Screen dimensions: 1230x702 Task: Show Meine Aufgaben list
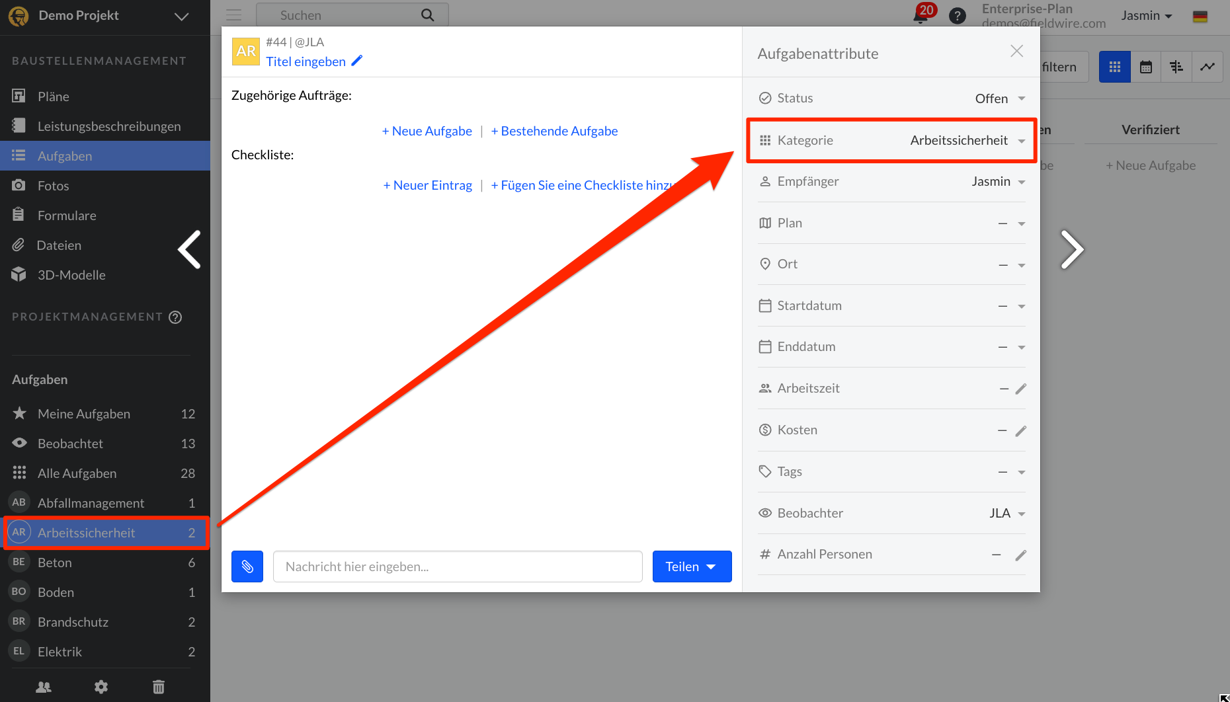[105, 414]
